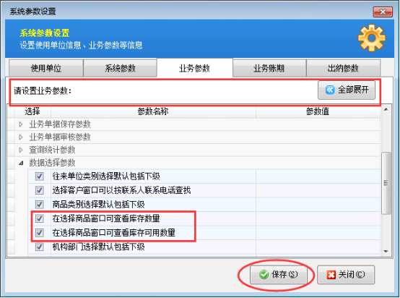Expand the 查询统计参数 group

point(21,150)
